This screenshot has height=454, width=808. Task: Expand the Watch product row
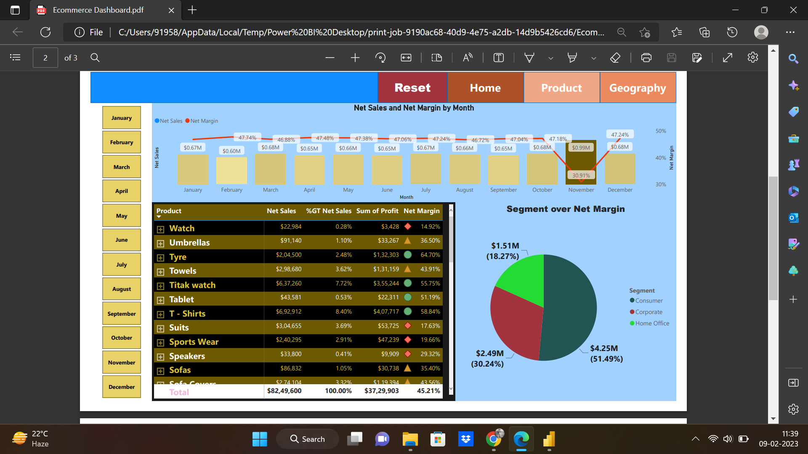(x=160, y=229)
